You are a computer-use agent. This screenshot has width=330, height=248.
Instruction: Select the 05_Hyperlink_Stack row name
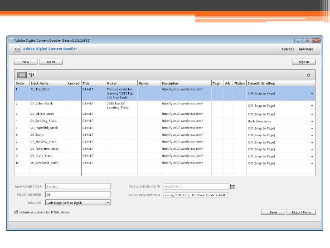[x=44, y=128]
